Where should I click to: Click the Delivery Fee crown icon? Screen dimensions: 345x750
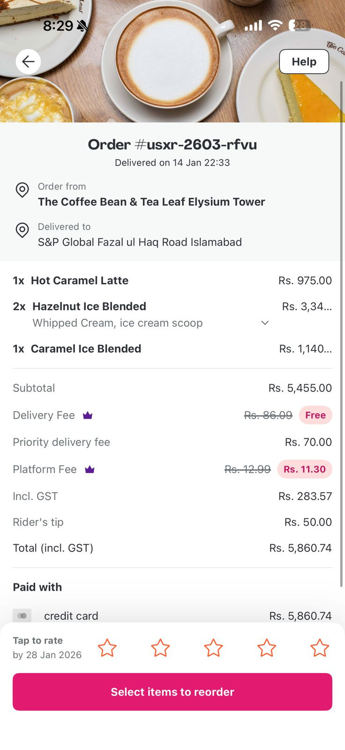click(88, 415)
